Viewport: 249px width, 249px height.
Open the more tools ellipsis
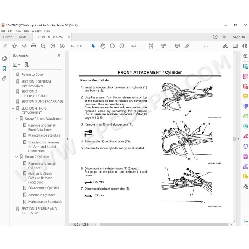(206, 46)
